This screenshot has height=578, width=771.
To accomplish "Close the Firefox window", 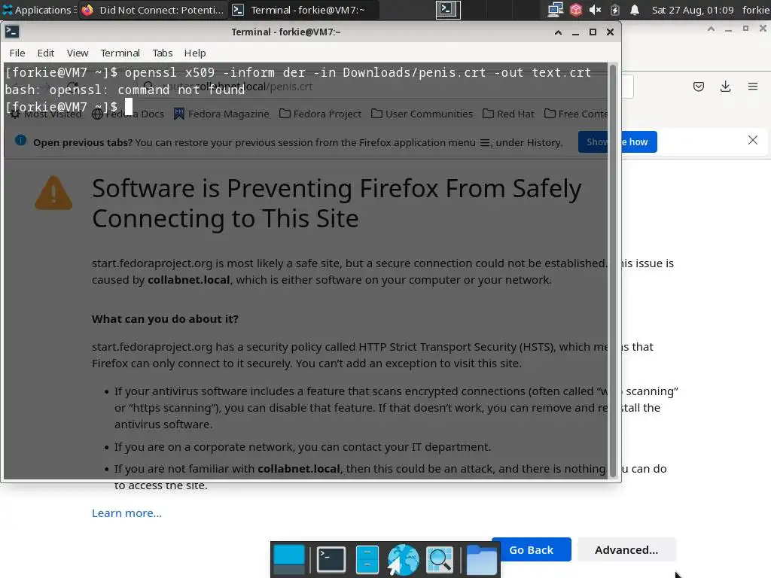I will pos(763,29).
